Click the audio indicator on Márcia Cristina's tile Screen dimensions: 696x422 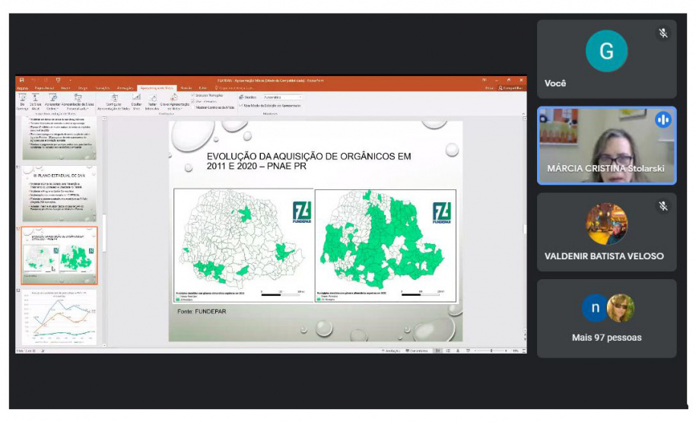coord(663,120)
